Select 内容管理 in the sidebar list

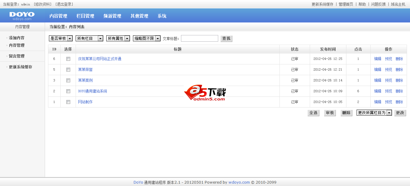[17, 46]
